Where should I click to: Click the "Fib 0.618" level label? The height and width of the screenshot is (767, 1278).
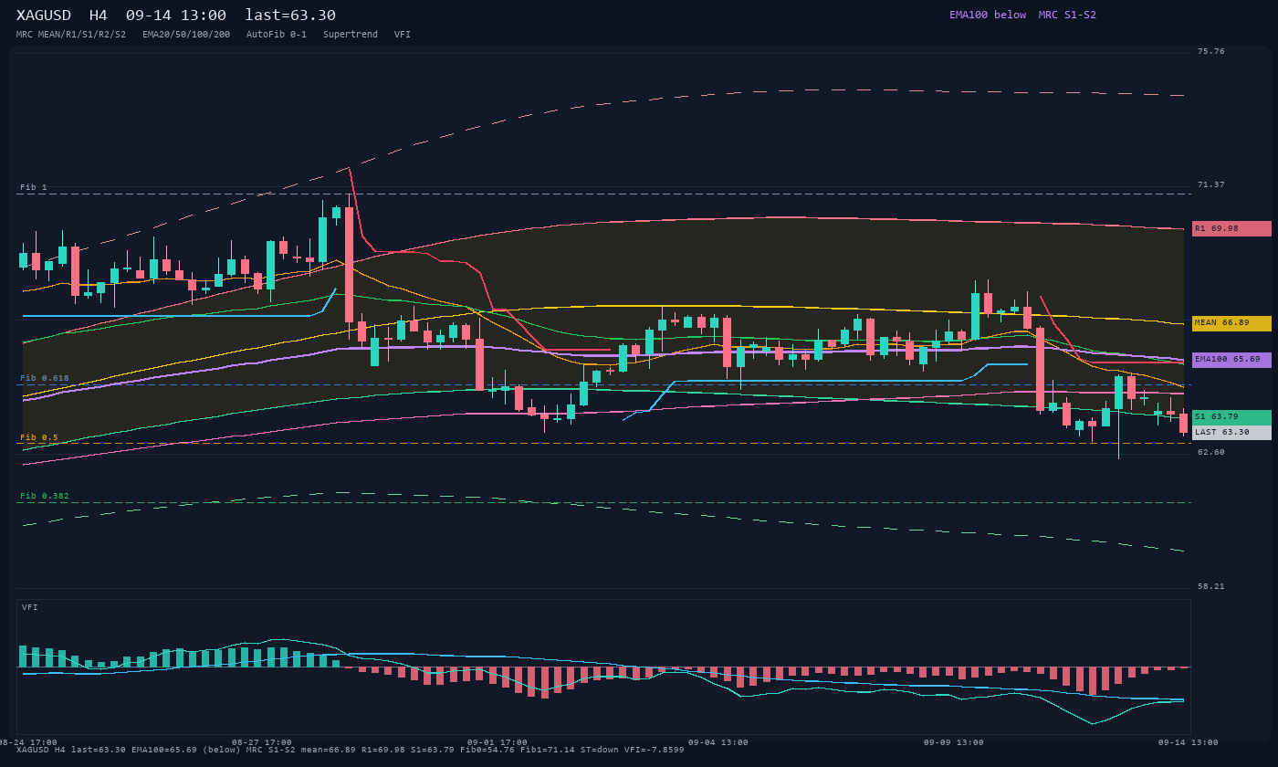(x=45, y=378)
